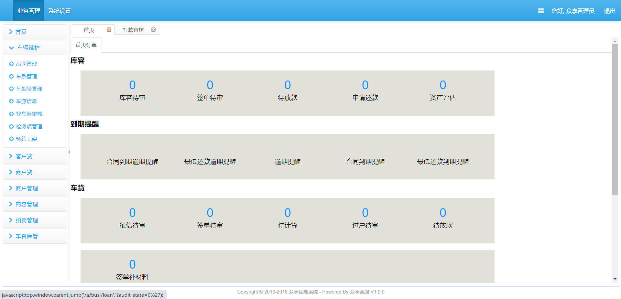Collapse the 车辆维护 menu section
621x299 pixels.
[x=35, y=48]
